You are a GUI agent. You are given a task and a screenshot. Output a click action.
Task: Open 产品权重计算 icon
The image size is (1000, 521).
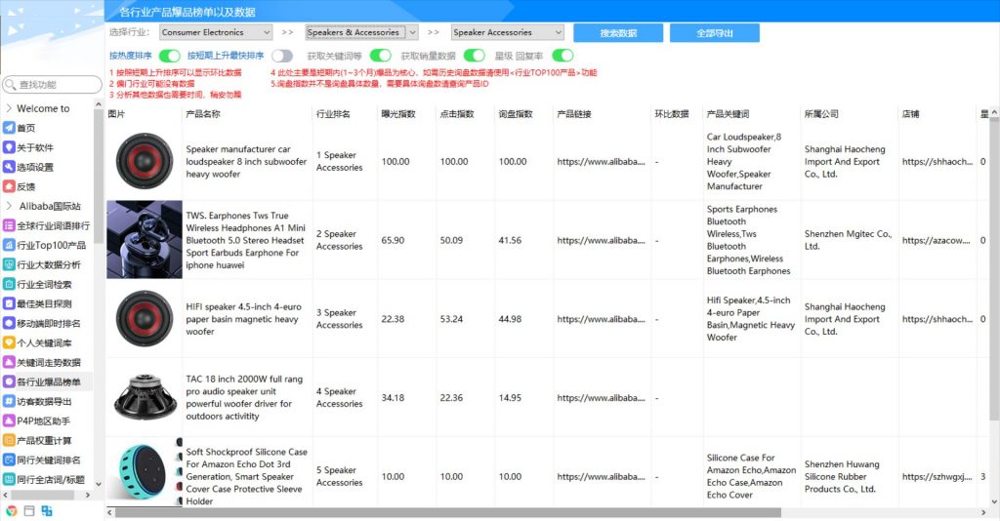(9, 441)
